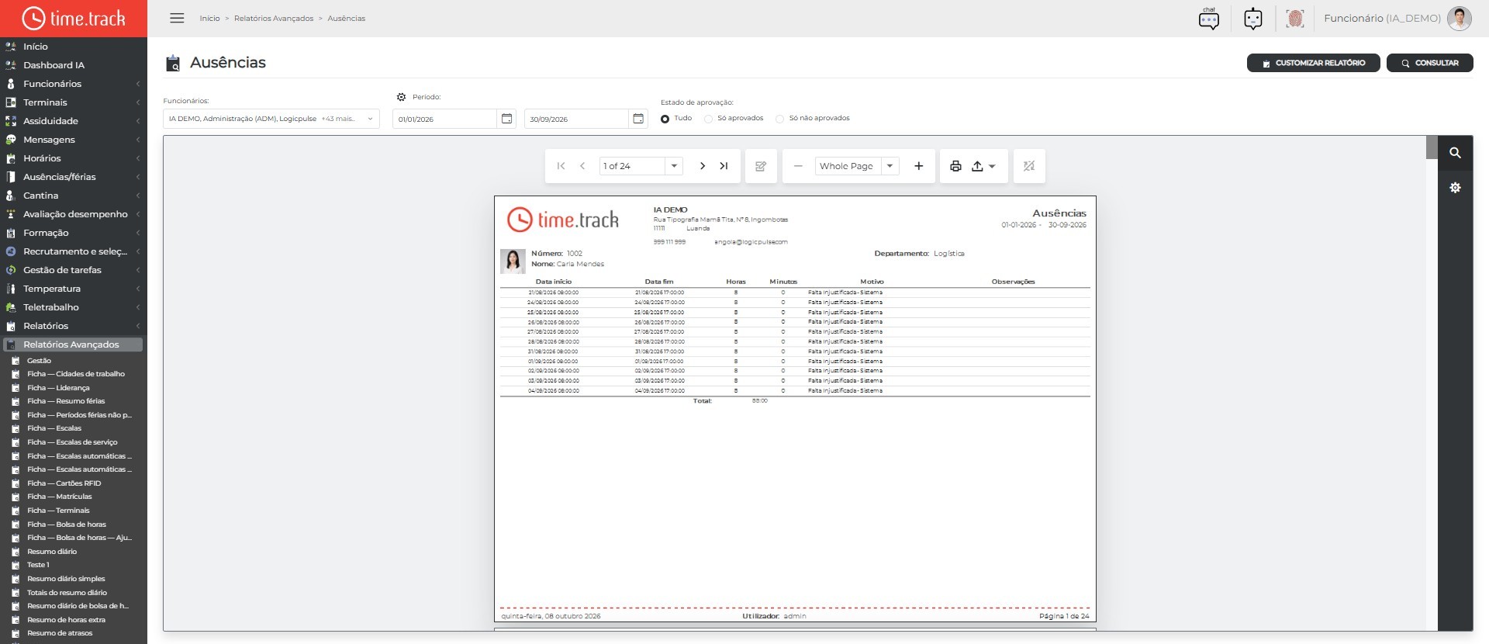This screenshot has width=1489, height=644.
Task: Click the report viewer vertical scrollbar thumb
Action: coord(1432,147)
